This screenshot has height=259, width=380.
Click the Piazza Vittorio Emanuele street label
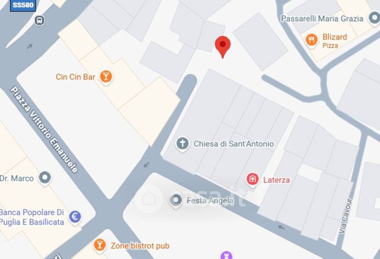point(44,130)
